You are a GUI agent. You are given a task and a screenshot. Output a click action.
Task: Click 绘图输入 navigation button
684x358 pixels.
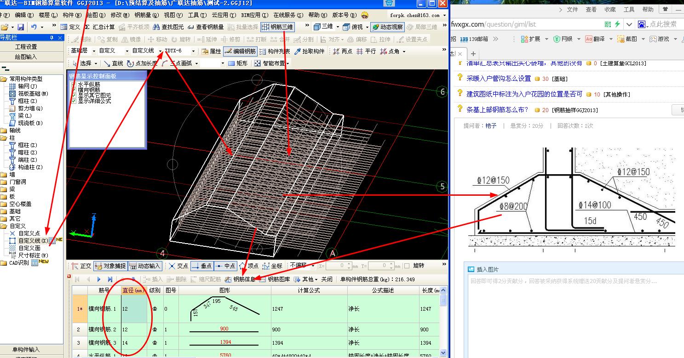[26, 57]
